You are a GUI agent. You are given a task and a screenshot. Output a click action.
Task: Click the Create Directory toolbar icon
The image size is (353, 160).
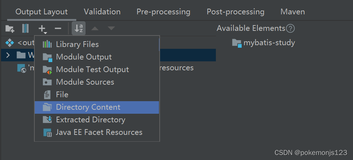click(10, 28)
